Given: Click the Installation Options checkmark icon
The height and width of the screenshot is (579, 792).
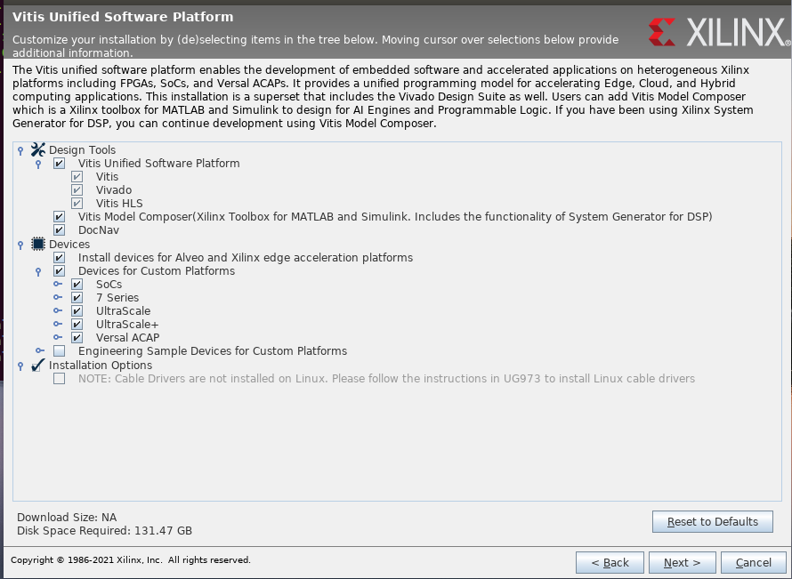Looking at the screenshot, I should 38,365.
